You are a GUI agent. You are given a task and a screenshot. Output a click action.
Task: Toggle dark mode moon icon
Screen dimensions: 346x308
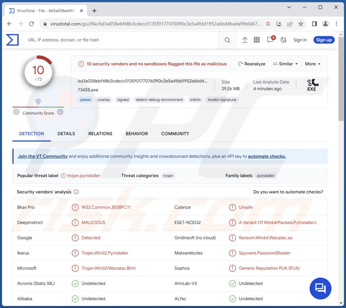pos(283,40)
